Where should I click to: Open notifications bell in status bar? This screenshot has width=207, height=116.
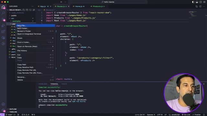coord(204,115)
